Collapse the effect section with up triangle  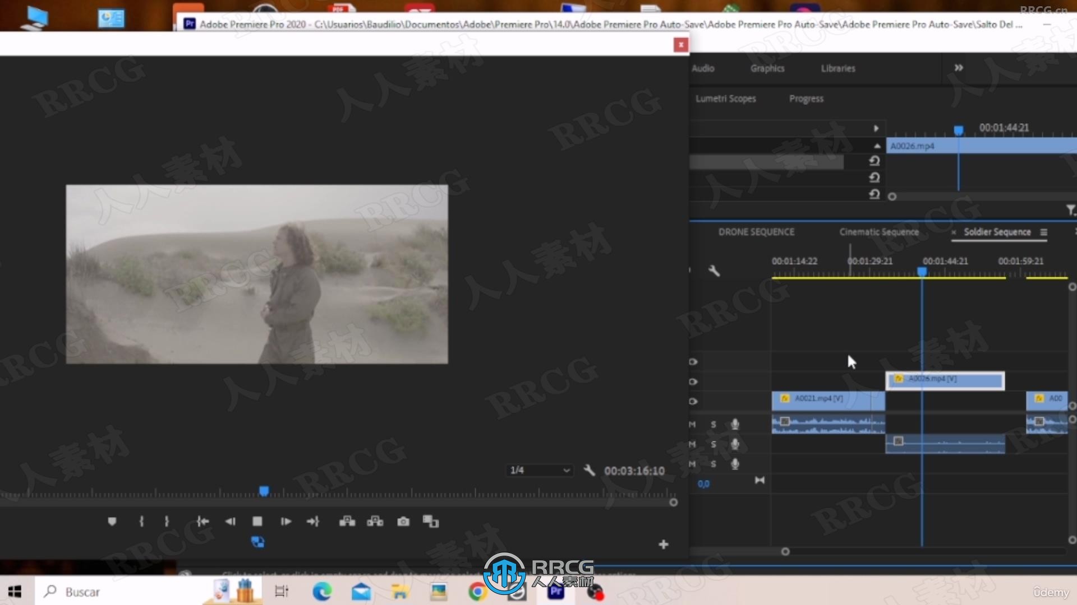tap(877, 146)
